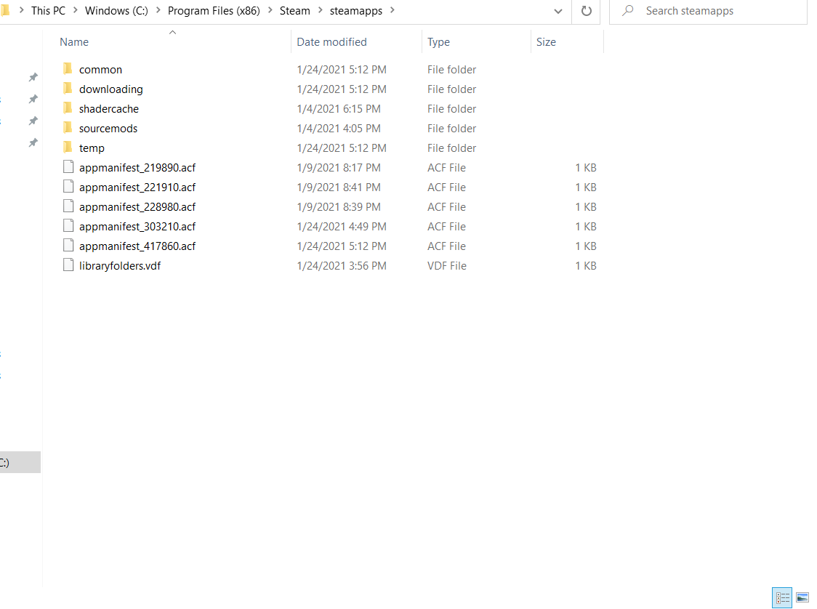Select appmanifest_219890.acf file icon
817x609 pixels.
click(x=68, y=167)
